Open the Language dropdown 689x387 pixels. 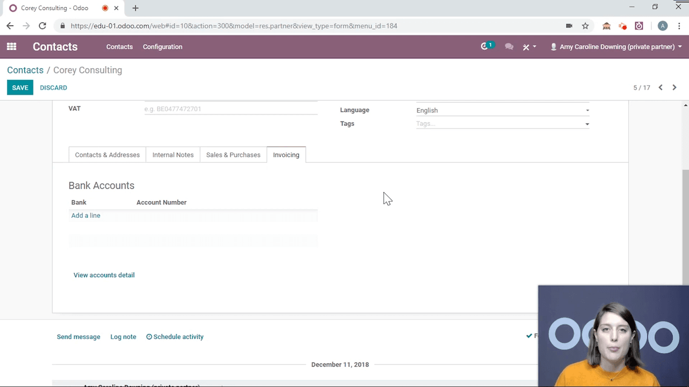coord(587,110)
